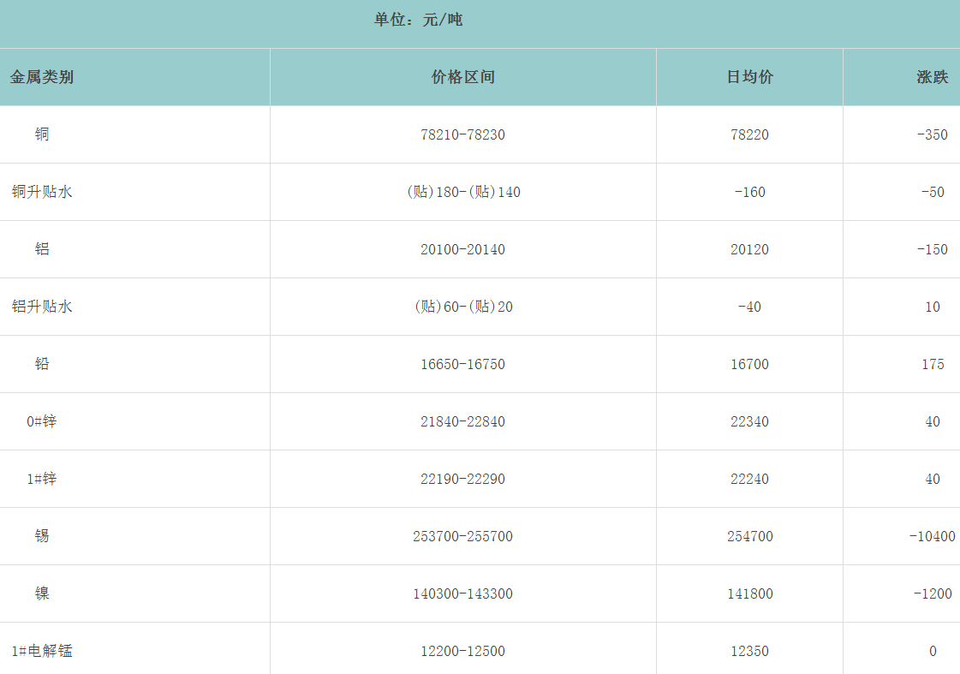Click the 1#锌 row label
Viewport: 960px width, 674px height.
point(42,479)
